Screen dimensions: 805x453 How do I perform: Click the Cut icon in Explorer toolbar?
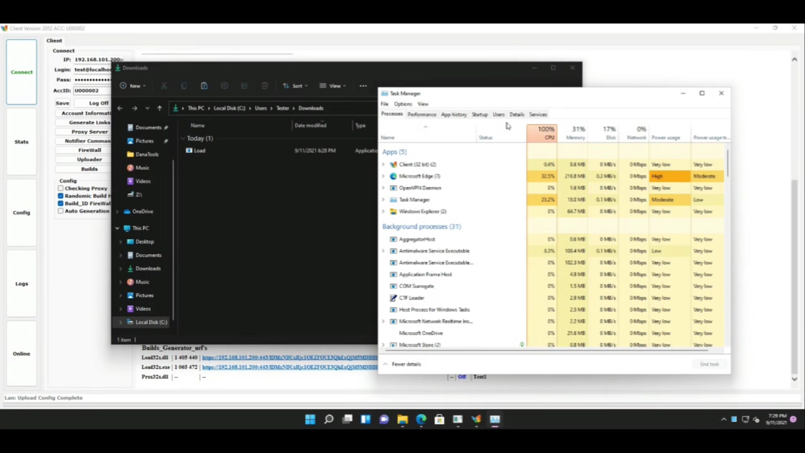[x=164, y=86]
